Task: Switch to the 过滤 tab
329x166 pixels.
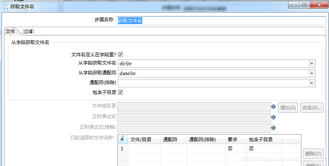Action: click(x=28, y=31)
